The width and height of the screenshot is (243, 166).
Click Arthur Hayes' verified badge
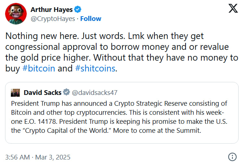coord(78,10)
